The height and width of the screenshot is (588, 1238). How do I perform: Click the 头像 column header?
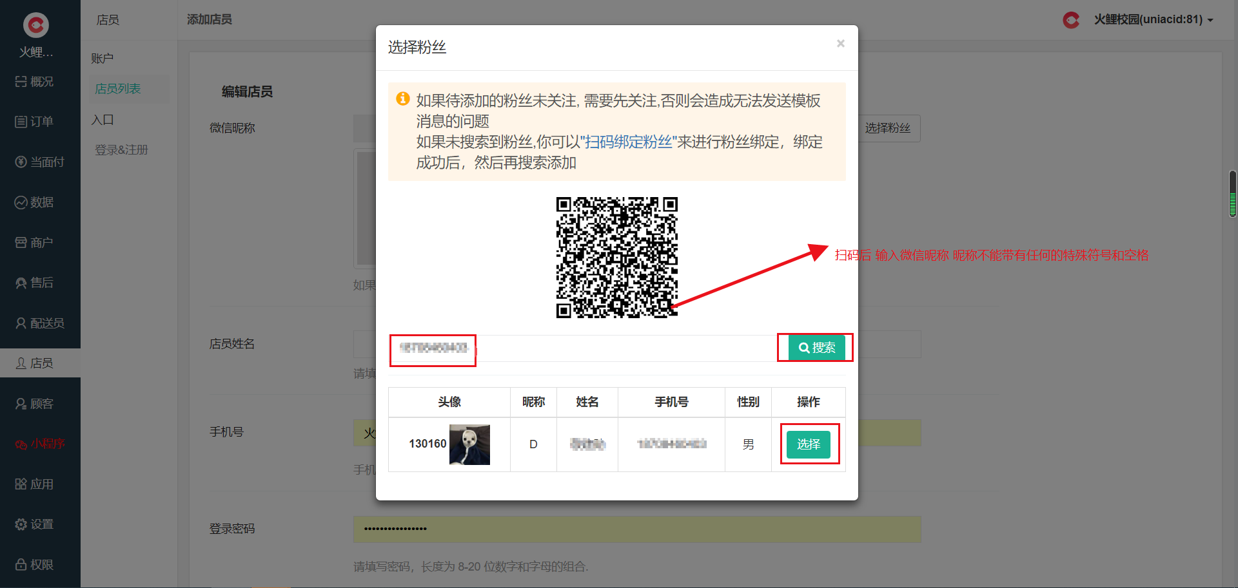pyautogui.click(x=449, y=403)
